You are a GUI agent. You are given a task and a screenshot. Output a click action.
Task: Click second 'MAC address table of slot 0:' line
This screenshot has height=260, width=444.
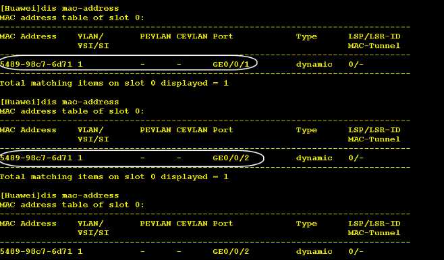click(x=72, y=111)
